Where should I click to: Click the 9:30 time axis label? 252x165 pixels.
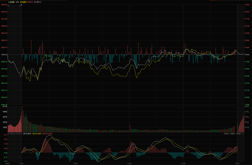(x=21, y=164)
